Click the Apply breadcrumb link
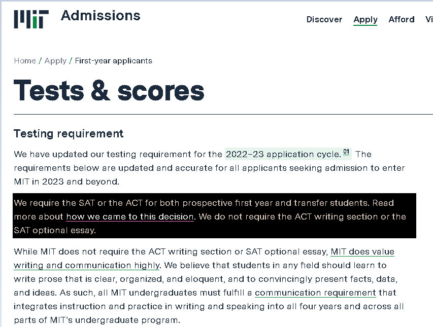The image size is (433, 327). click(x=55, y=60)
